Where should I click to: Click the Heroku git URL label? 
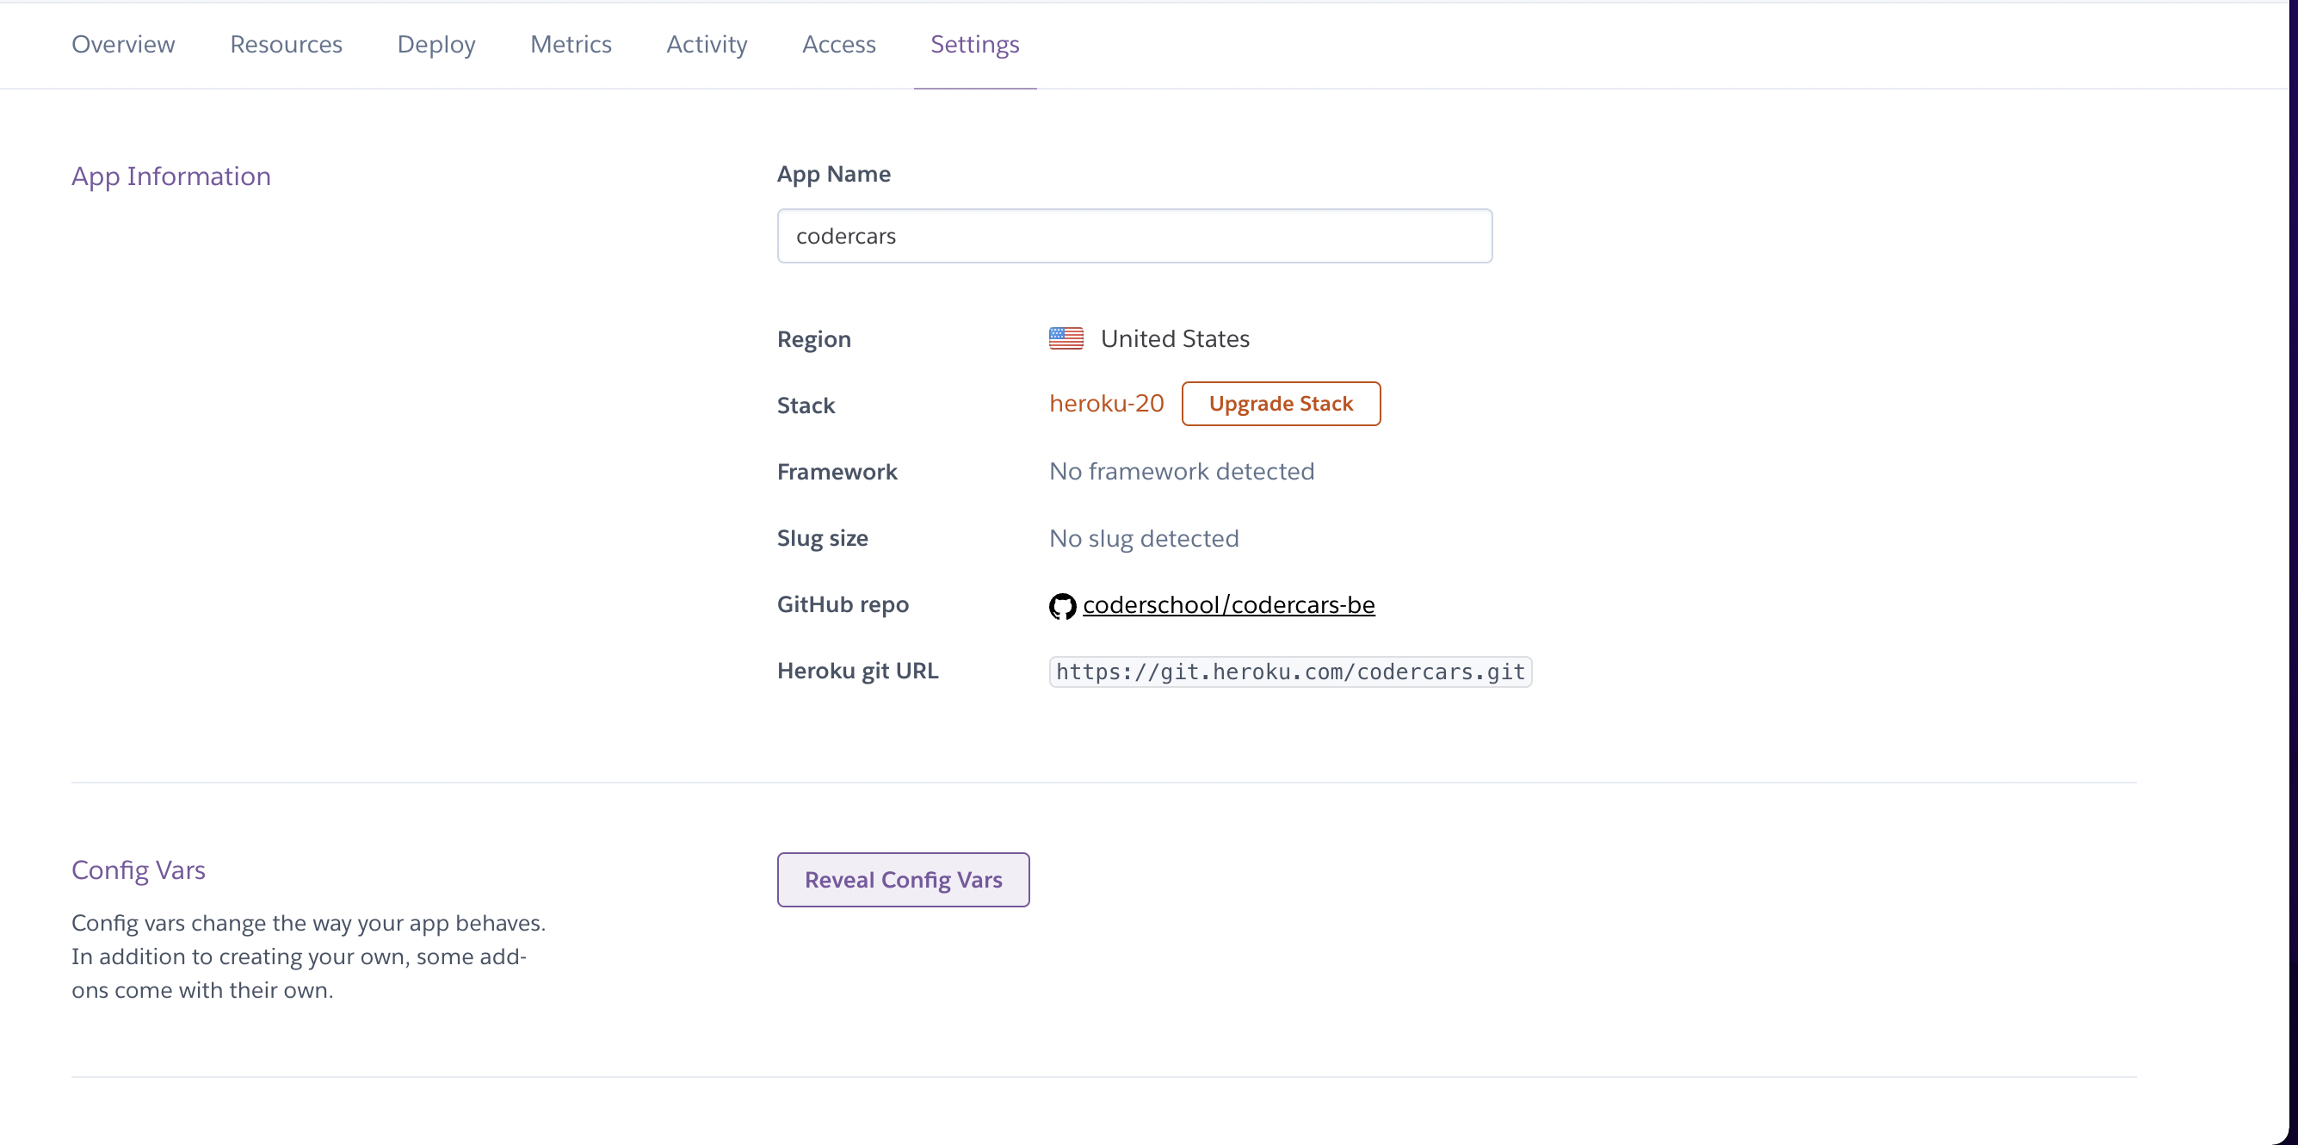(857, 671)
